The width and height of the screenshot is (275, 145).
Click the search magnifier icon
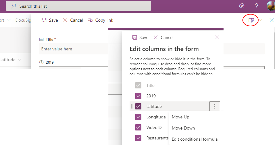tap(13, 6)
